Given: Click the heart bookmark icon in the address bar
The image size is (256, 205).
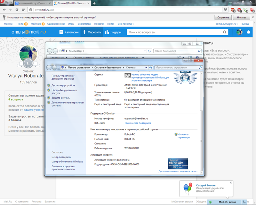Looking at the screenshot, I should click(226, 10).
